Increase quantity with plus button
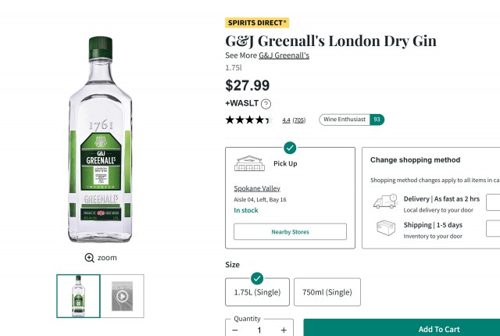 point(283,330)
